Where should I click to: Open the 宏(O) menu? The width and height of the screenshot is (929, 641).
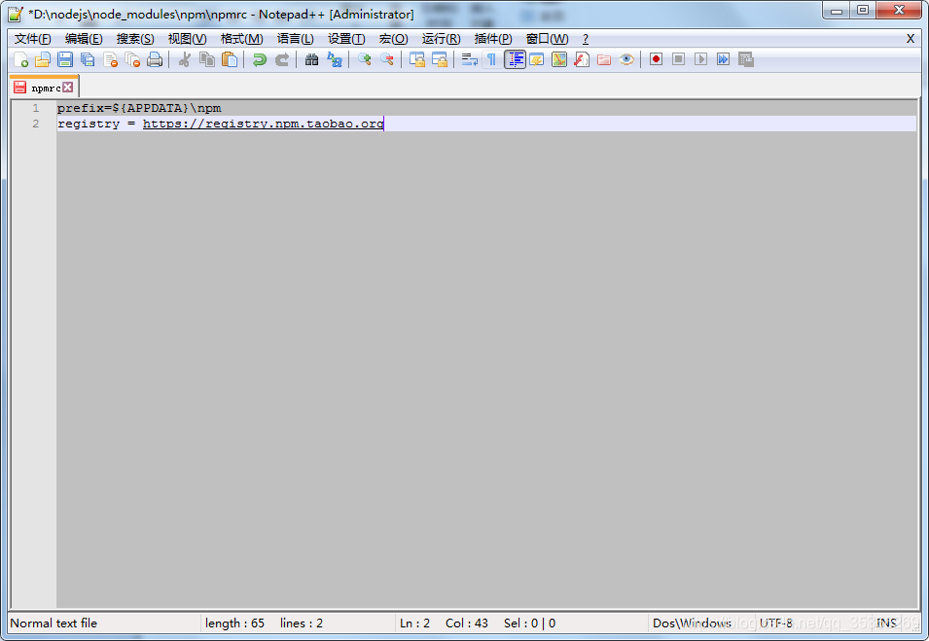point(393,39)
